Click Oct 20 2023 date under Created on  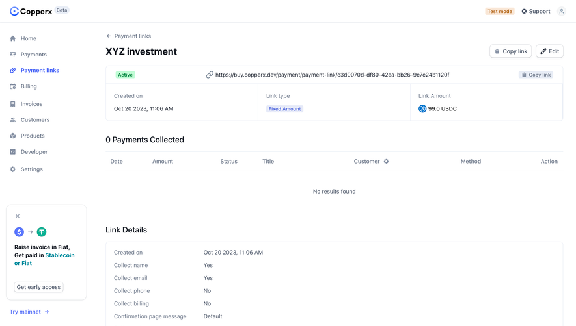point(144,109)
